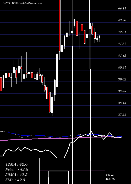Click the 38.13 price axis label
This screenshot has height=184, width=131.
point(122,103)
